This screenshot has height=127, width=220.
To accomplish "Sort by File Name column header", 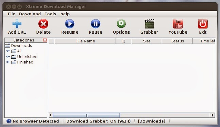I will pos(85,41).
